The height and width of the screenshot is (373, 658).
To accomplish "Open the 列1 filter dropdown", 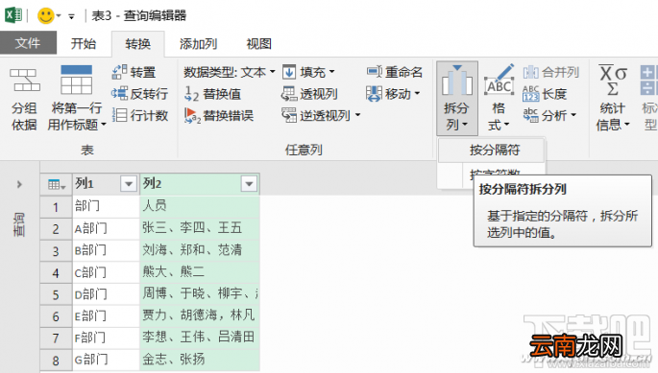I will point(129,183).
